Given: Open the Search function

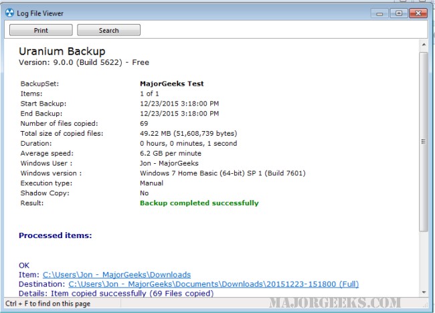Looking at the screenshot, I should tap(108, 30).
